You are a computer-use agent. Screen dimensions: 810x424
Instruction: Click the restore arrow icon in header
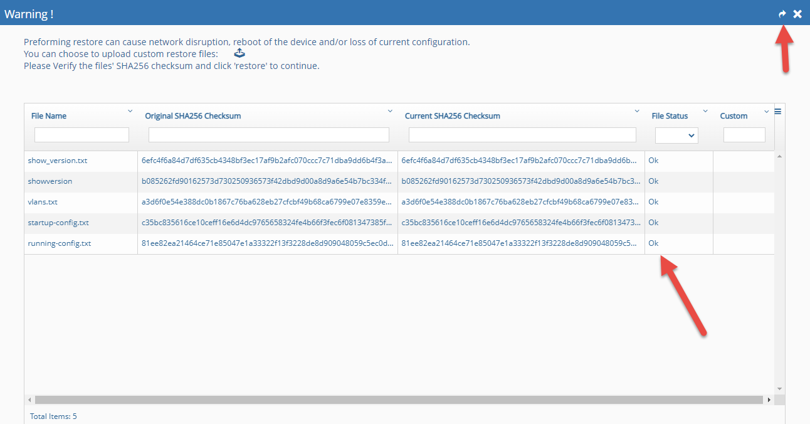point(782,14)
